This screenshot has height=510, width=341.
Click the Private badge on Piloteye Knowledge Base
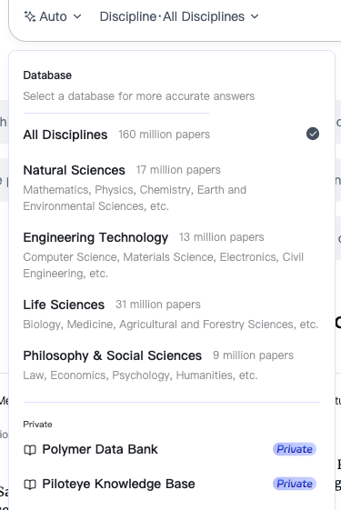coord(294,484)
